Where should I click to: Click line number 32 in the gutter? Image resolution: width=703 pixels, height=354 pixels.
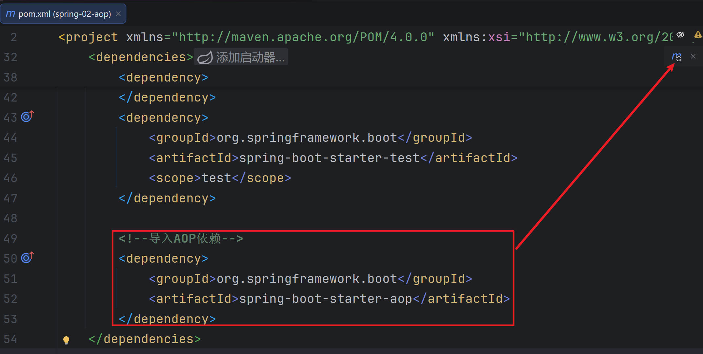pyautogui.click(x=10, y=57)
